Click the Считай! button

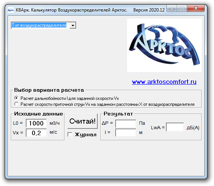[x=82, y=121]
